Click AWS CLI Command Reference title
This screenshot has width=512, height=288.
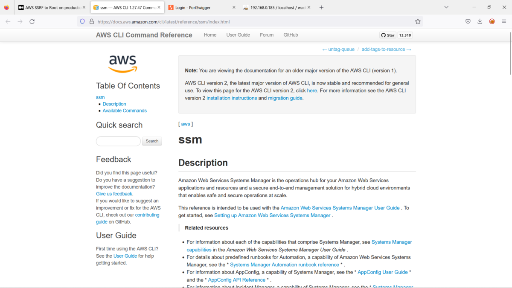point(144,35)
